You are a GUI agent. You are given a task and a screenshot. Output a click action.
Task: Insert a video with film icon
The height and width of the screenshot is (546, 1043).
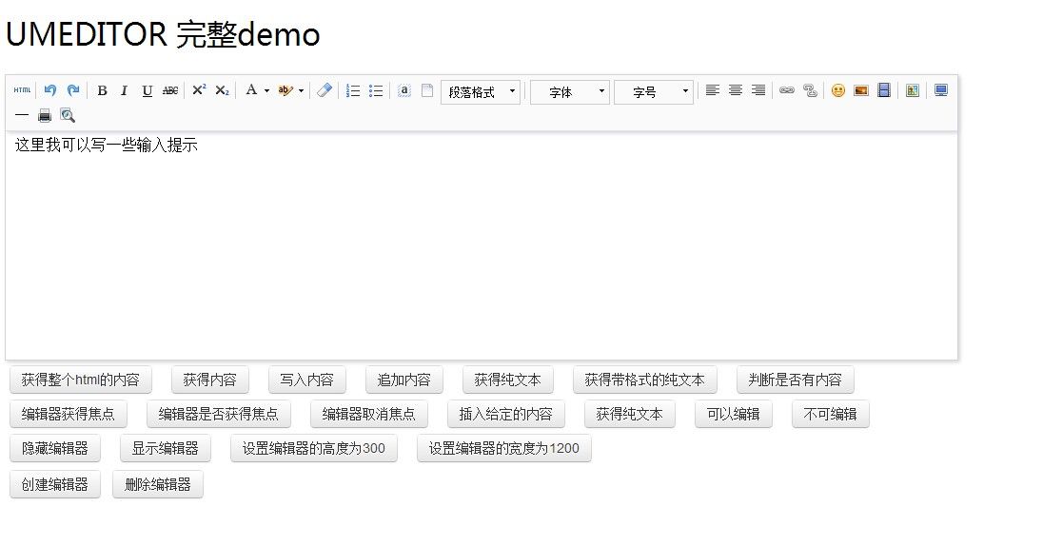point(884,90)
